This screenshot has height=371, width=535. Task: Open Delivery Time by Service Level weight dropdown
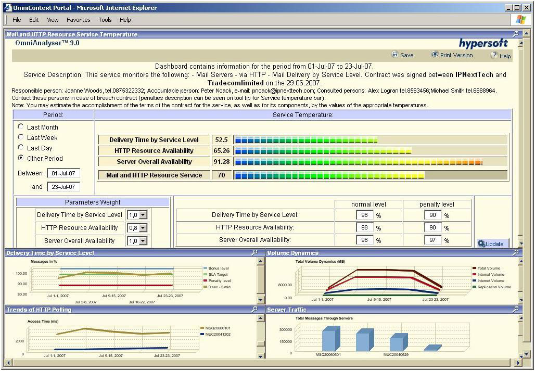point(143,215)
